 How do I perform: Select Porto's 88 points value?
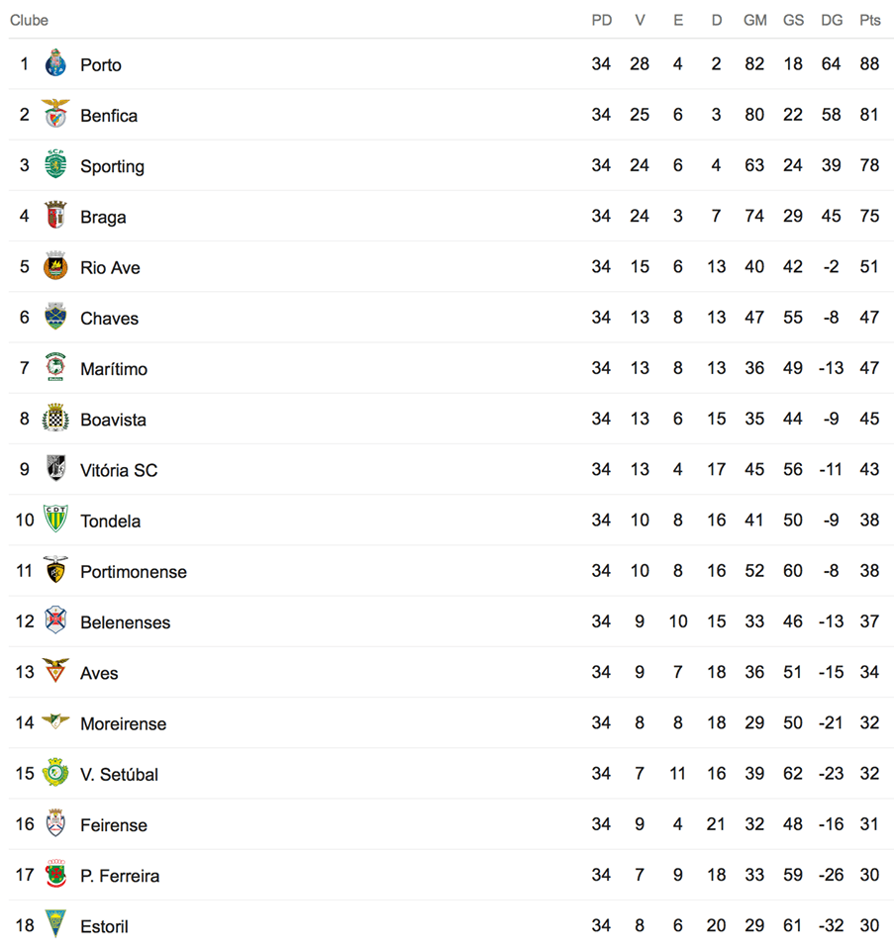coord(869,64)
